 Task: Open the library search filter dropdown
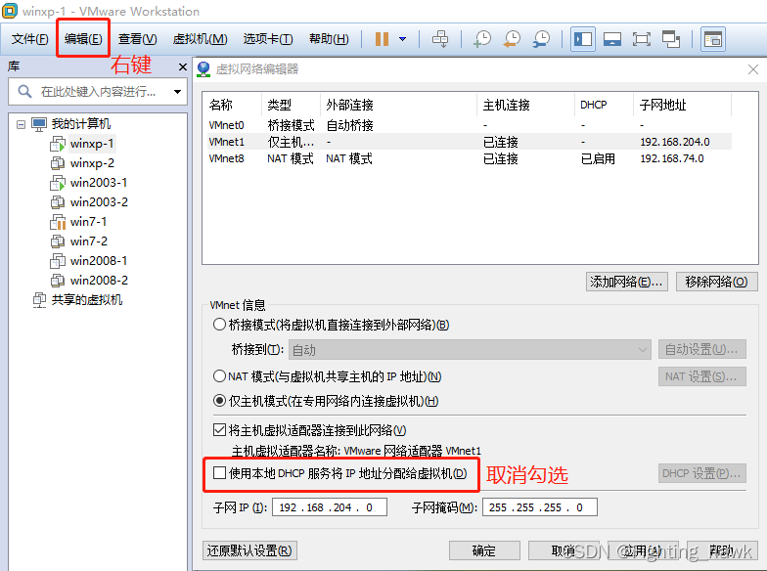pyautogui.click(x=177, y=92)
